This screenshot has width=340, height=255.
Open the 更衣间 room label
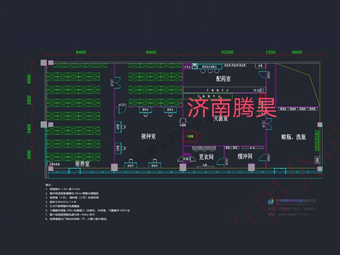(207, 156)
